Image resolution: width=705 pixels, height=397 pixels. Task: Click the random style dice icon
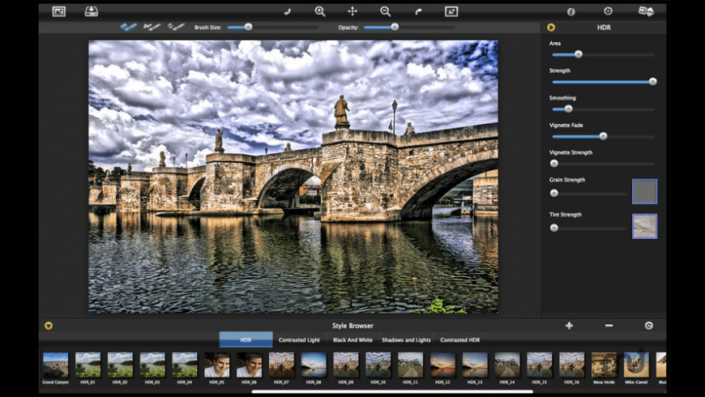pyautogui.click(x=646, y=11)
